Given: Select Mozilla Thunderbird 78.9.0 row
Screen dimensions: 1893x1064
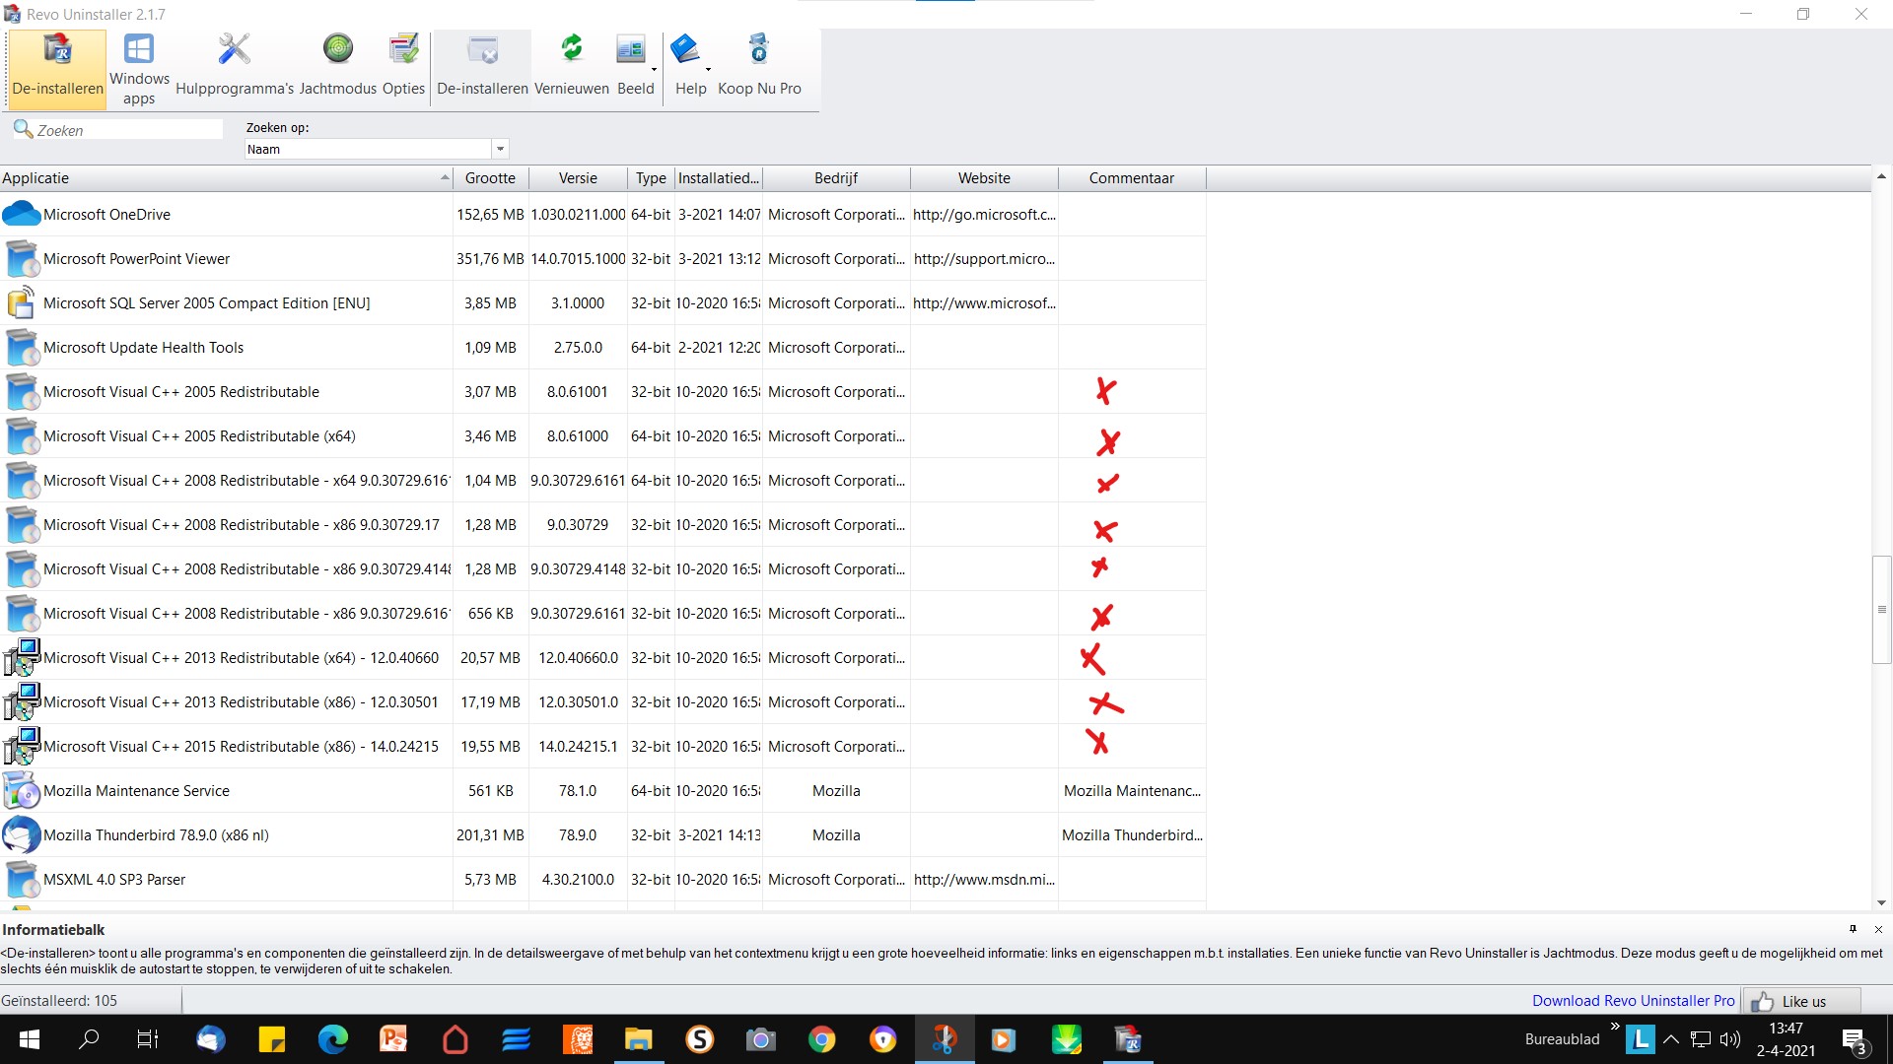Looking at the screenshot, I should click(x=156, y=835).
